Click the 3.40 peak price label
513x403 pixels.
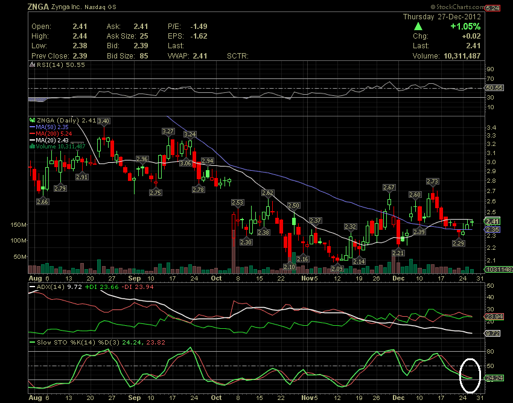click(103, 121)
